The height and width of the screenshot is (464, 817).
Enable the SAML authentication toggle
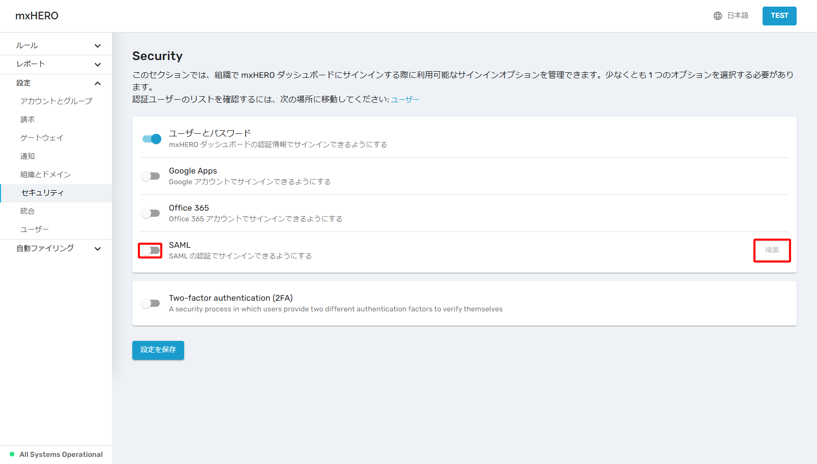coord(151,250)
